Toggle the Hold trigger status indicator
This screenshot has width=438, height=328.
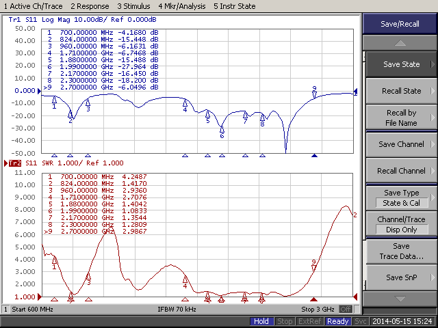coord(261,321)
